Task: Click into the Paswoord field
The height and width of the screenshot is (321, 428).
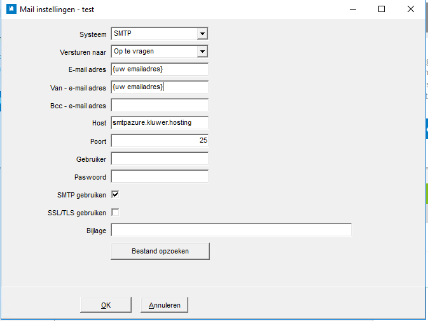Action: coord(160,176)
